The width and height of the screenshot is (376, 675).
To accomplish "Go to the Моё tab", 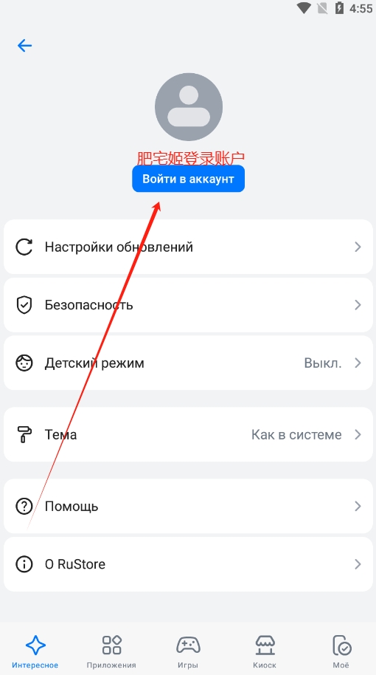I will click(x=341, y=651).
